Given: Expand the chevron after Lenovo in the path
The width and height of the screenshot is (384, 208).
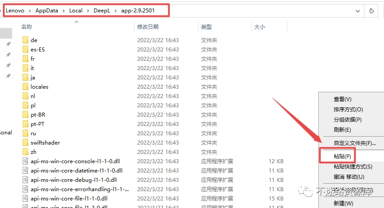Looking at the screenshot, I should 30,11.
